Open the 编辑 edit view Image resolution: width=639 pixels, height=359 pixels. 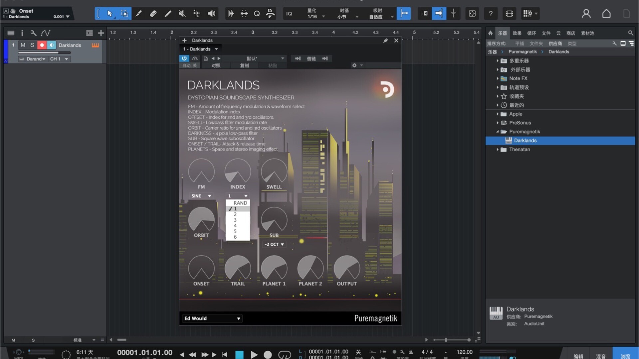click(578, 356)
